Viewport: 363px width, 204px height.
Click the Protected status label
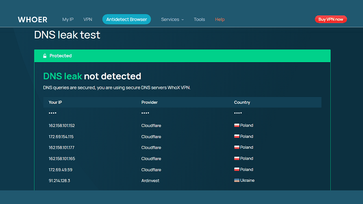coord(60,56)
